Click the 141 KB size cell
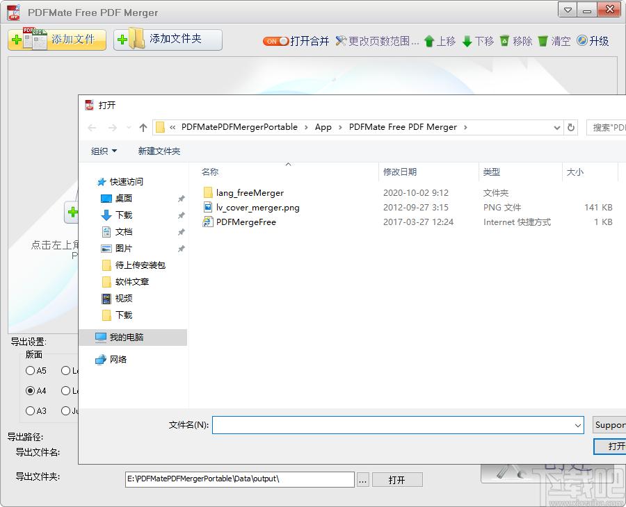Viewport: 626px width, 507px height. pyautogui.click(x=598, y=207)
